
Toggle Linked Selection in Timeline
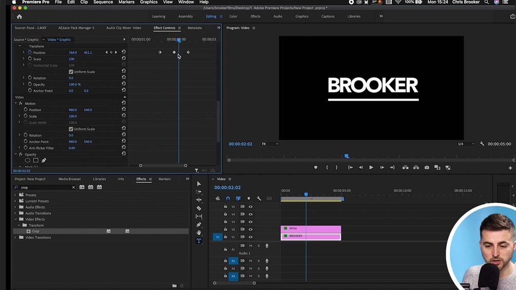[x=238, y=198]
